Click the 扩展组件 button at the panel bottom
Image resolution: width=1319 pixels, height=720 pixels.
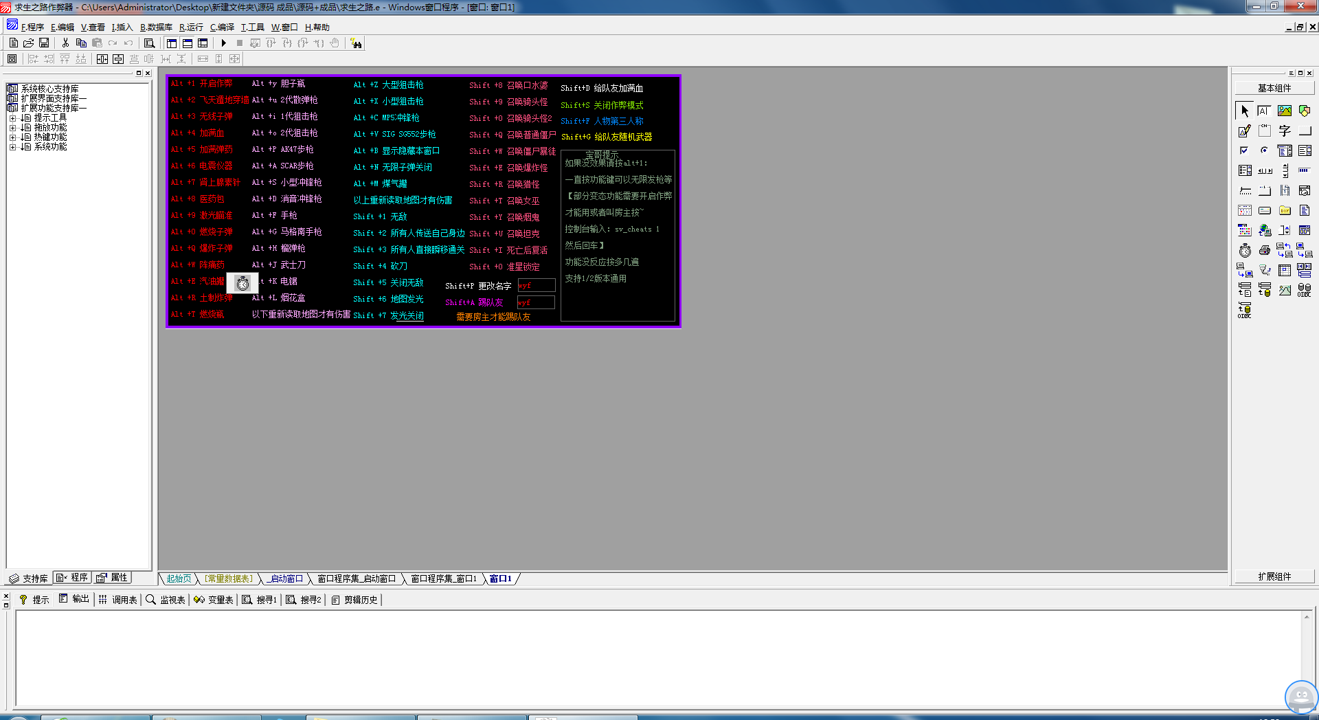[1274, 576]
